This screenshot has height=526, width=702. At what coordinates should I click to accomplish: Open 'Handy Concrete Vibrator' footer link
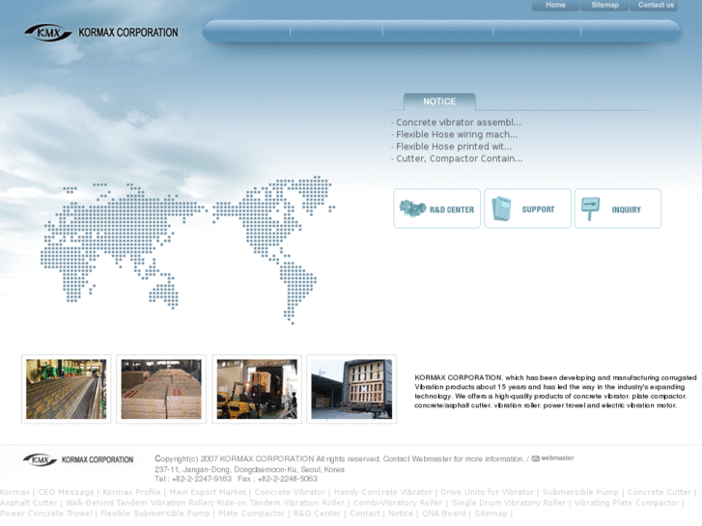click(383, 492)
